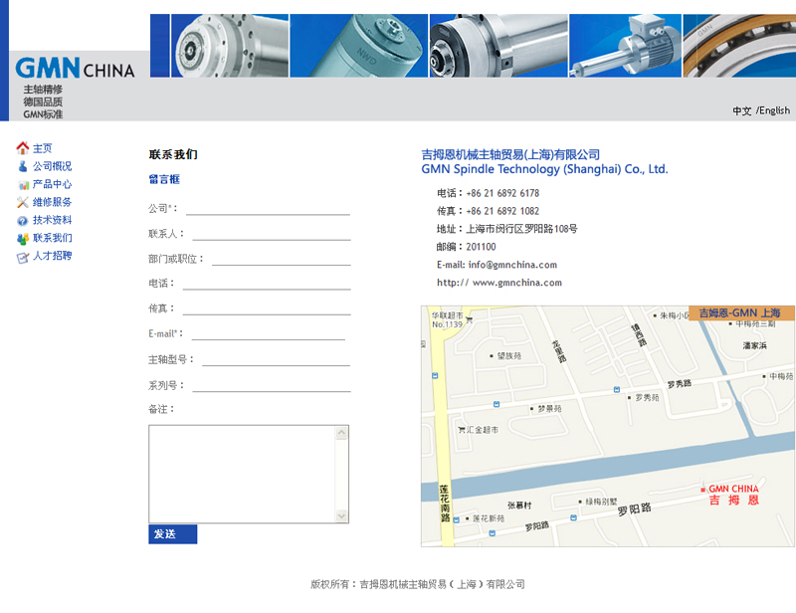Open the 维修服务 menu item
The height and width of the screenshot is (613, 796).
tap(53, 202)
